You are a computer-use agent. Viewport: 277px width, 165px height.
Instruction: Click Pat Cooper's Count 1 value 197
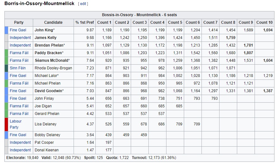point(108,143)
